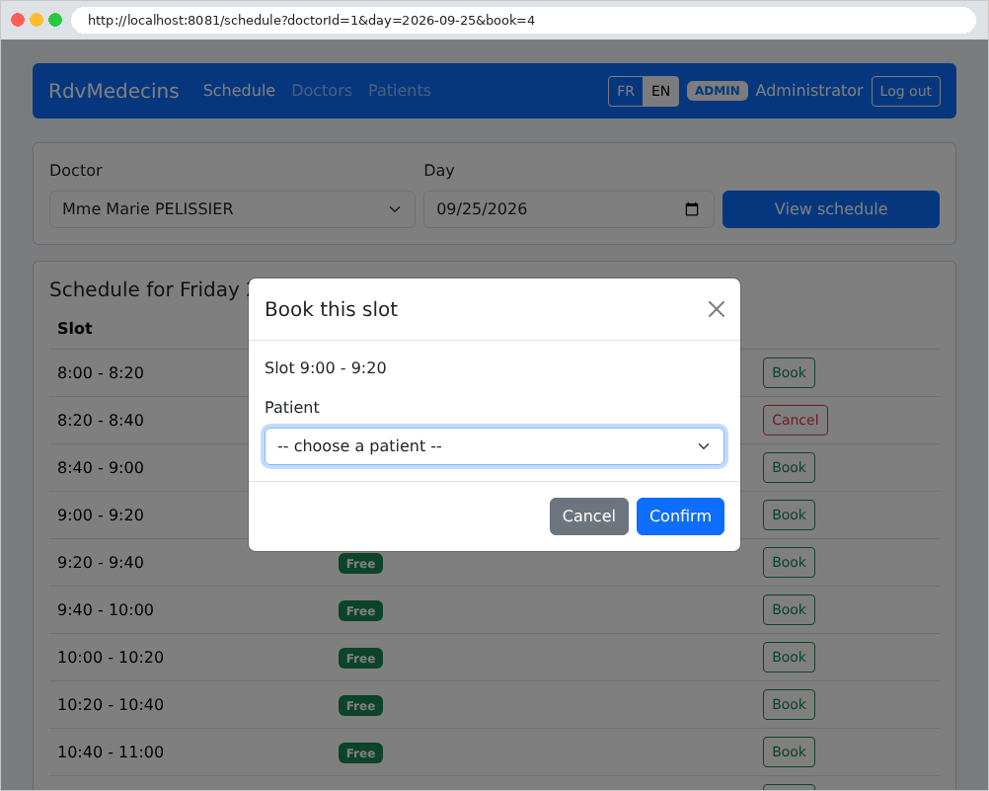
Task: Click the 8:00 - 8:20 slot time cell
Action: tap(101, 372)
